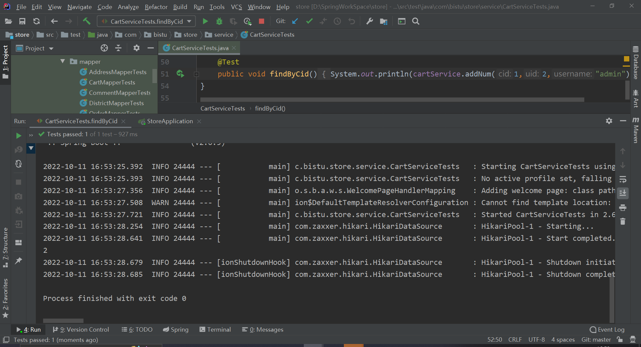Open the Maven side tool window
This screenshot has width=641, height=347.
[x=636, y=130]
